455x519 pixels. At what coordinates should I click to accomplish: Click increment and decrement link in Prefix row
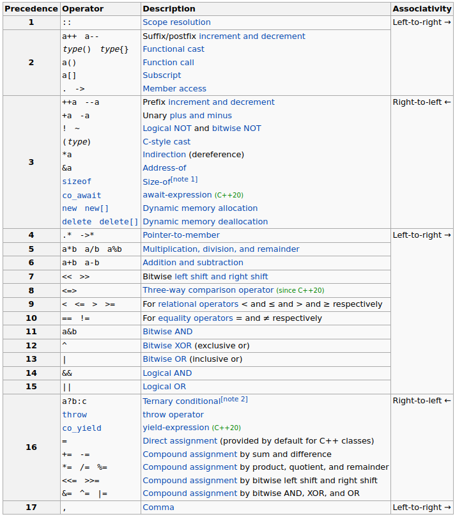tap(221, 102)
